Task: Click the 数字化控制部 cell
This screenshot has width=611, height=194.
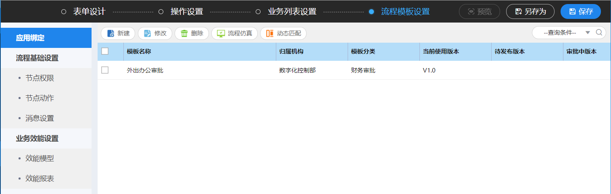Action: pos(297,70)
